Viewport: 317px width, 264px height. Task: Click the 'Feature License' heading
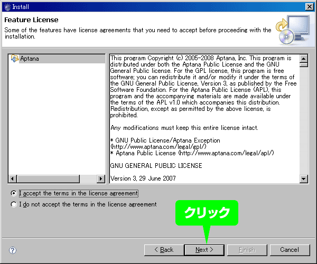[31, 20]
